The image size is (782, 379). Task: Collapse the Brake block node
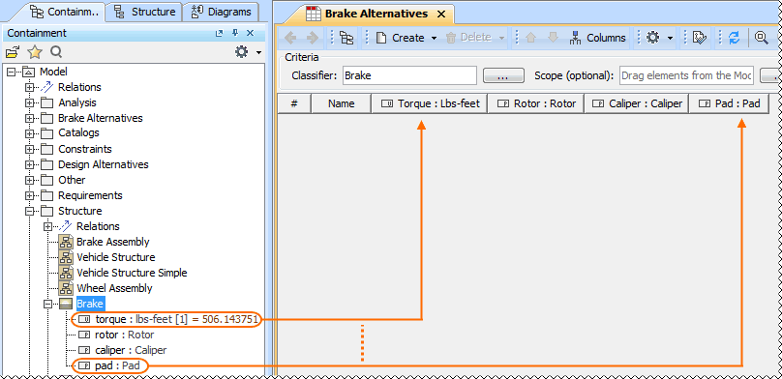(47, 304)
